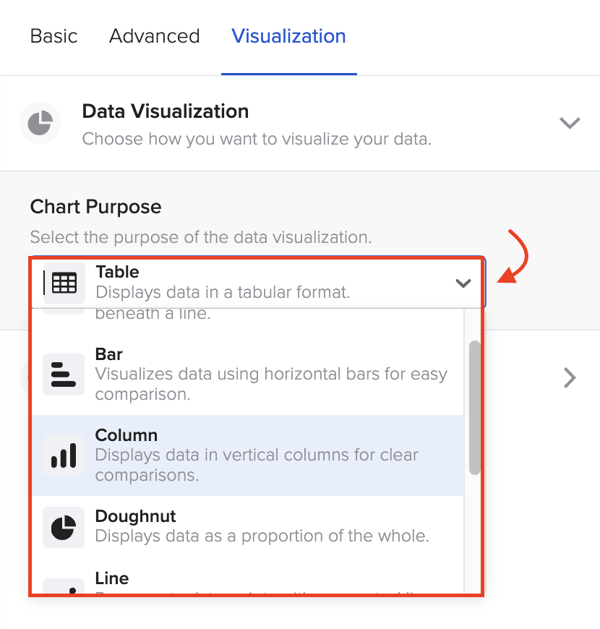
Task: Collapse the Data Visualization section
Action: (570, 123)
